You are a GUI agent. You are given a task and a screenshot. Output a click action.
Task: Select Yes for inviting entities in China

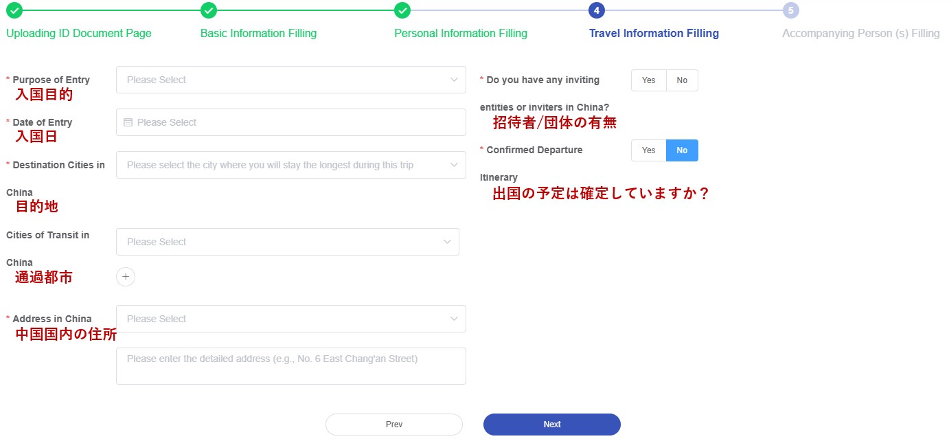tap(648, 80)
